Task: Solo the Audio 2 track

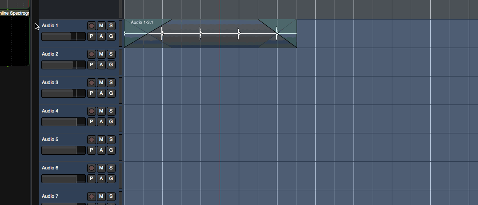Action: [x=111, y=54]
